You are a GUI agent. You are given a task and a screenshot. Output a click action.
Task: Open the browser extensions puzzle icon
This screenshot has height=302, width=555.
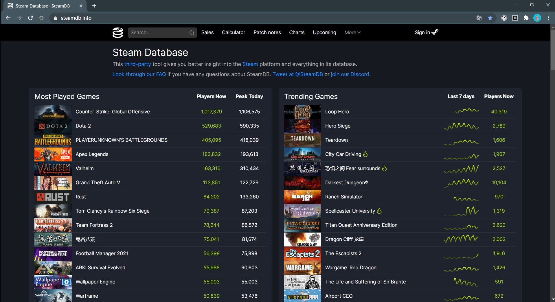pos(526,18)
